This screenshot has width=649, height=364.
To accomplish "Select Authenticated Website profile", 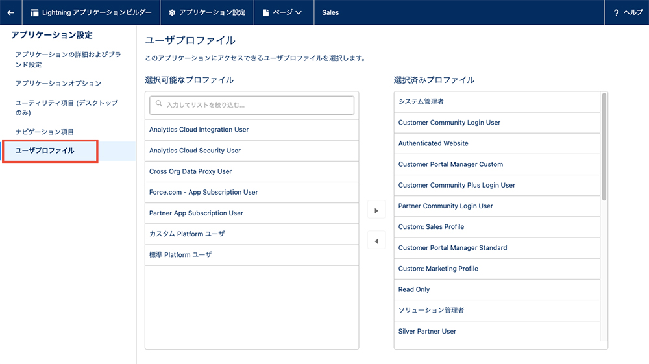I will (497, 143).
